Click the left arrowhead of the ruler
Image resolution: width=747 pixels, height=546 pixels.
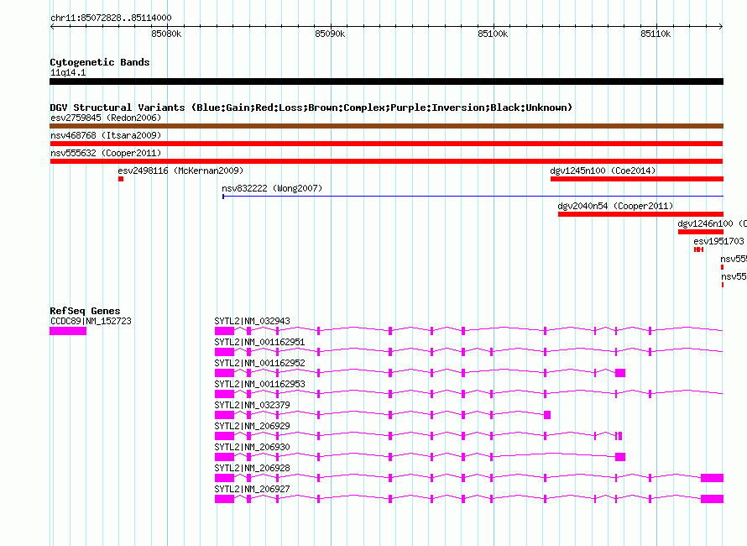point(52,26)
